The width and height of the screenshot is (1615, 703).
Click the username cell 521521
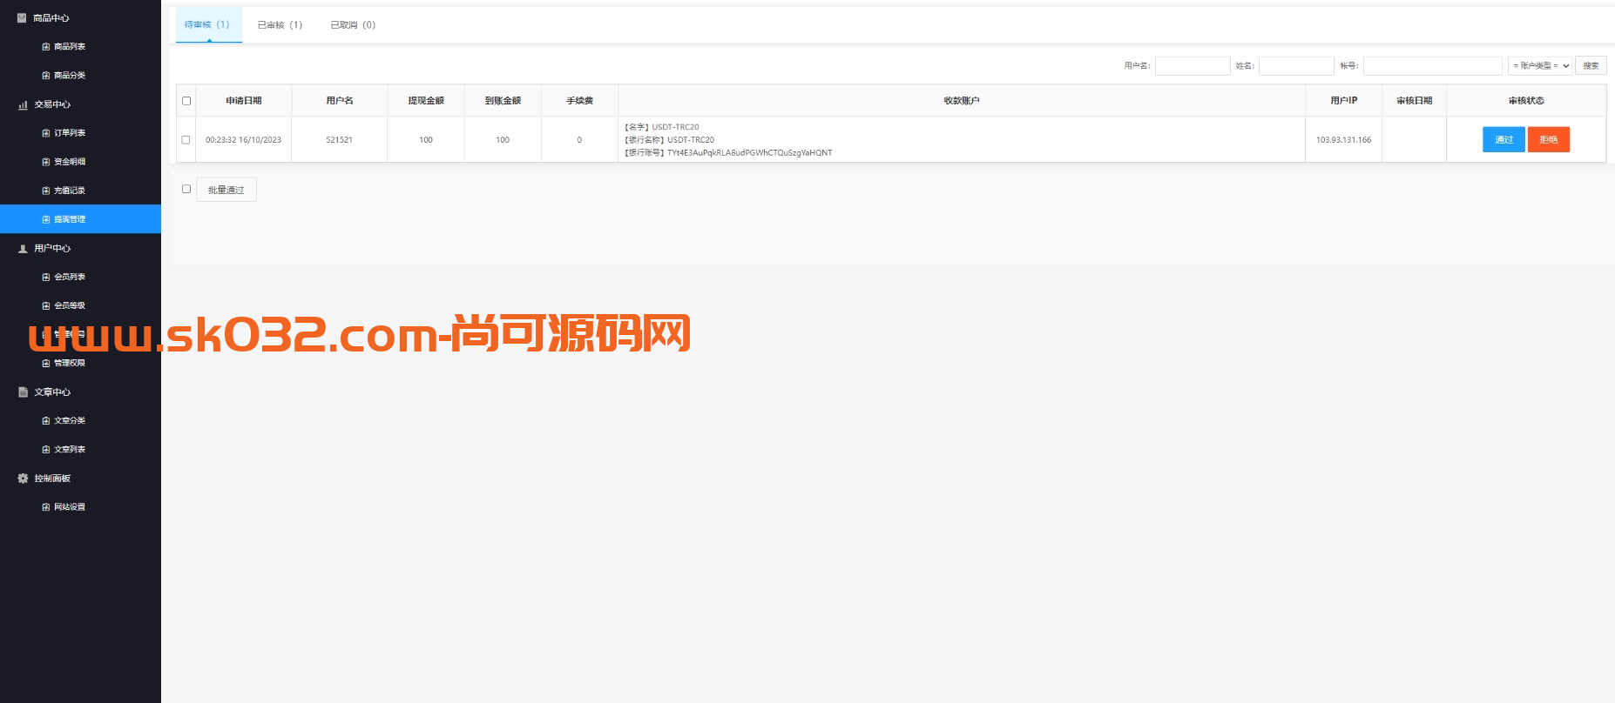pos(340,140)
